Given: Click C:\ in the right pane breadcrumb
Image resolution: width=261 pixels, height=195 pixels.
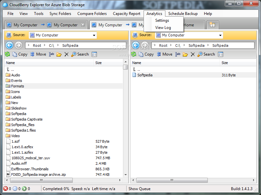Looking at the screenshot, I should coord(177,45).
